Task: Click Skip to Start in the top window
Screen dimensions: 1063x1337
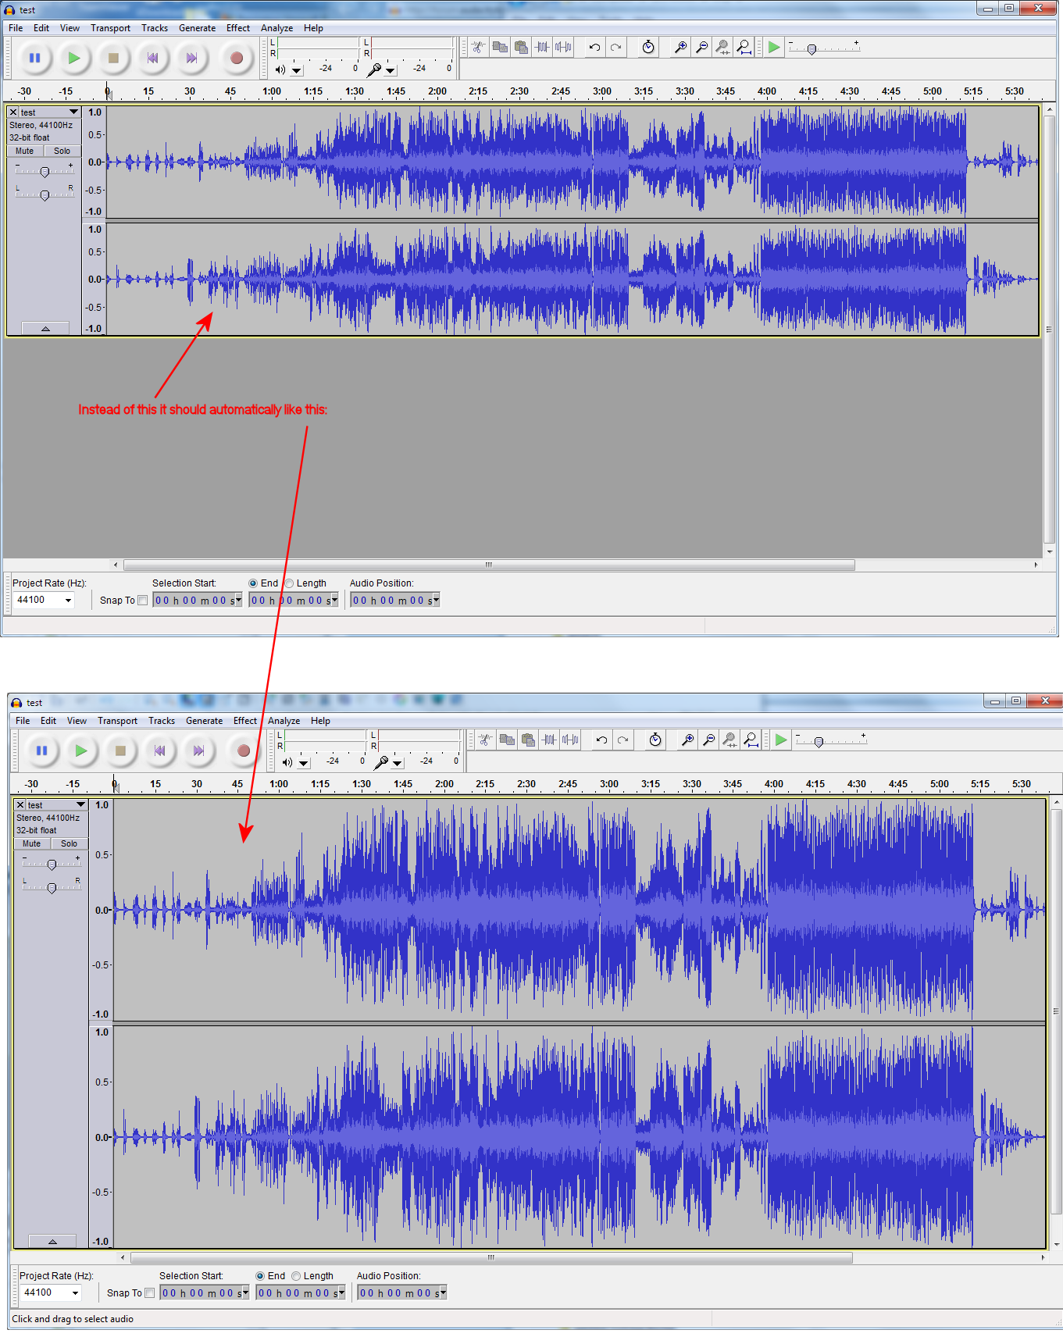Action: [152, 58]
